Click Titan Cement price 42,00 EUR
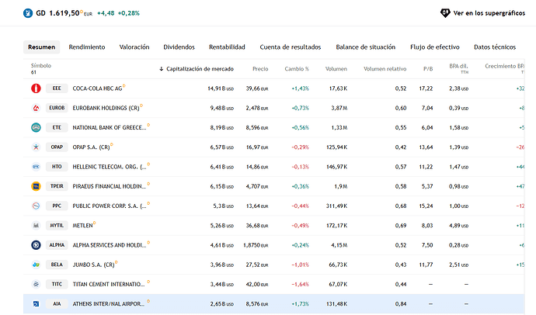Screen dimensions: 536x315 coord(257,284)
